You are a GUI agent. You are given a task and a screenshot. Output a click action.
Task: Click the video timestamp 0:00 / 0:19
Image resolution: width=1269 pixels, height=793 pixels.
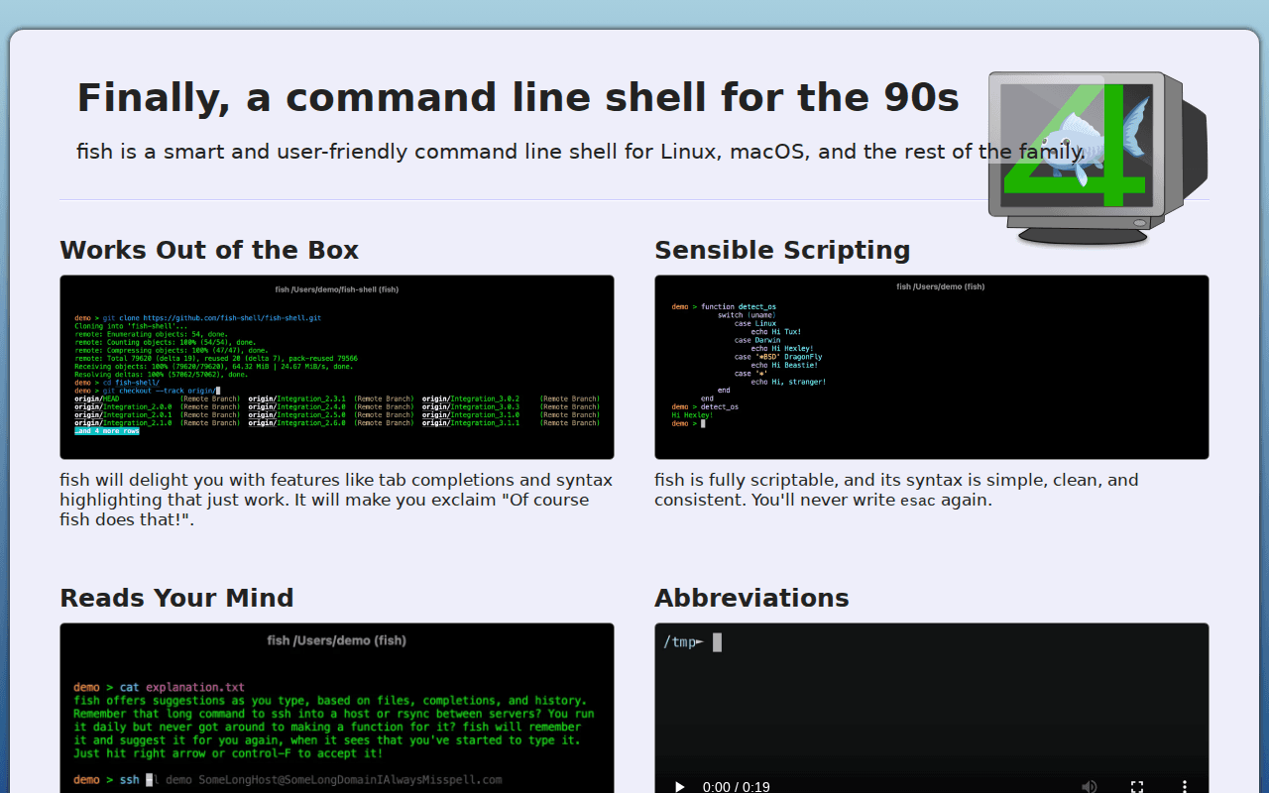tap(737, 786)
